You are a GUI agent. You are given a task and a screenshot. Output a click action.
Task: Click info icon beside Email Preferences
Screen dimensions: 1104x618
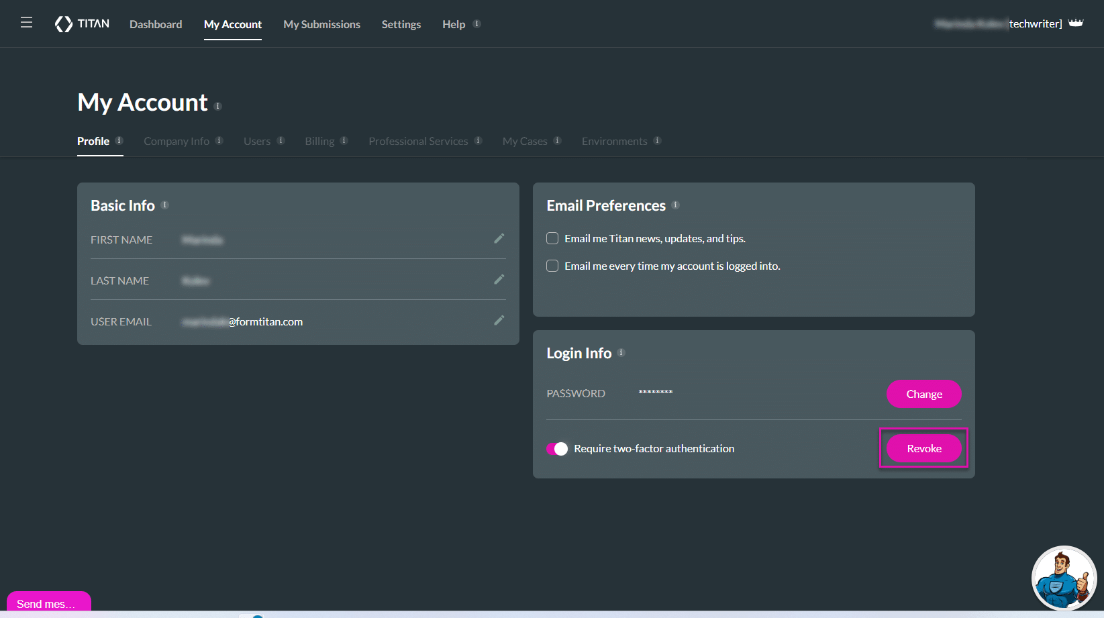676,205
